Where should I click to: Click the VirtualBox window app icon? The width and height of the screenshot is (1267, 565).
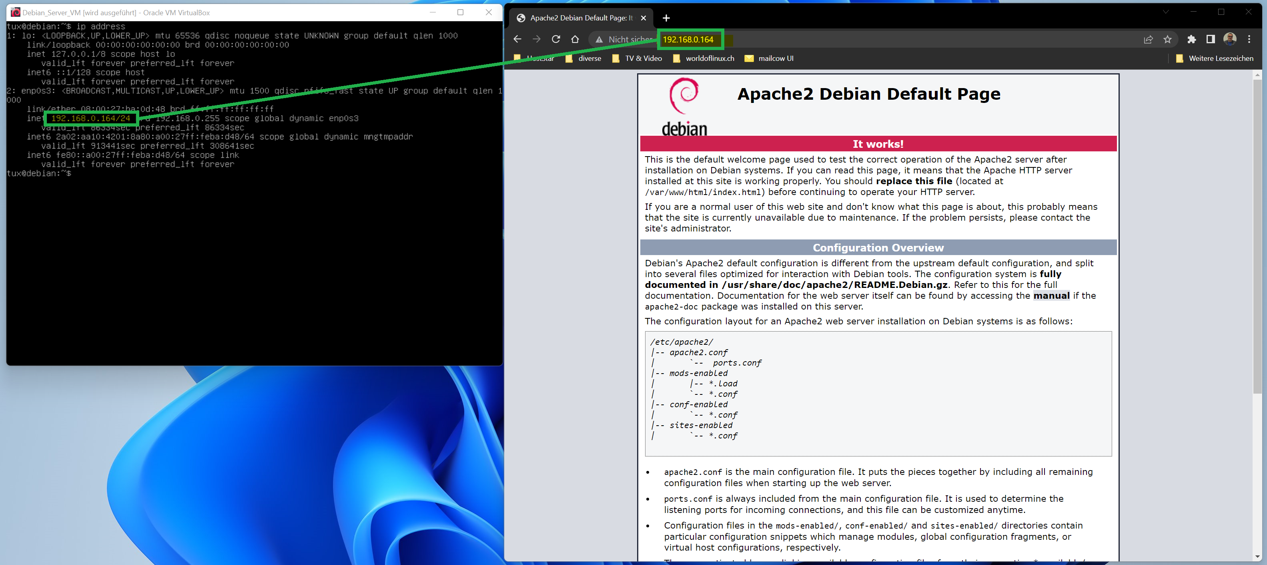15,12
